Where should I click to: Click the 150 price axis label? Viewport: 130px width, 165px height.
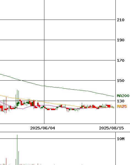pos(121,81)
